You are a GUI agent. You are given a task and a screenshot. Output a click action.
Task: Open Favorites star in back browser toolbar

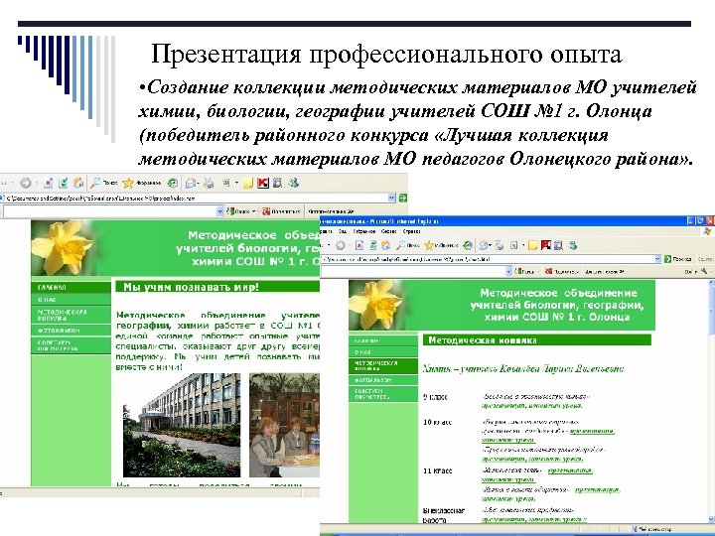141,184
